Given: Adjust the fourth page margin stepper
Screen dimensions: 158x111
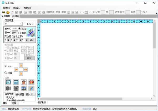Looking at the screenshot, I should [x=26, y=40].
